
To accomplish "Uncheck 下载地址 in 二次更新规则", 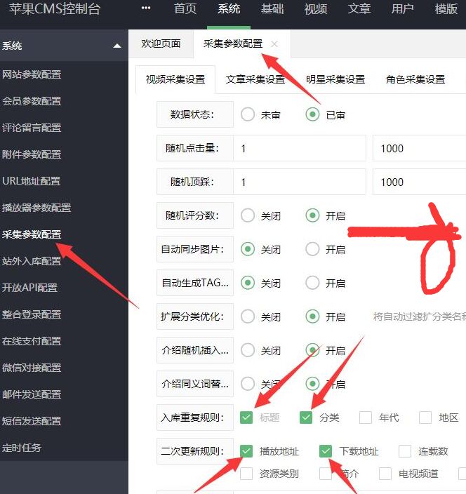I will [326, 451].
